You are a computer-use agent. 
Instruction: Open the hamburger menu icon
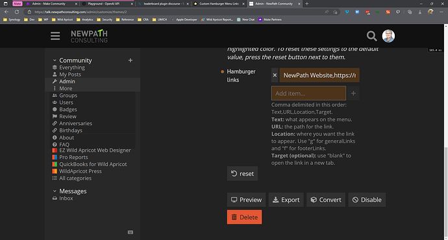(55, 36)
